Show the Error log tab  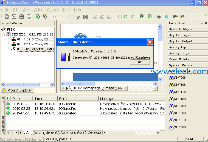click(38, 132)
